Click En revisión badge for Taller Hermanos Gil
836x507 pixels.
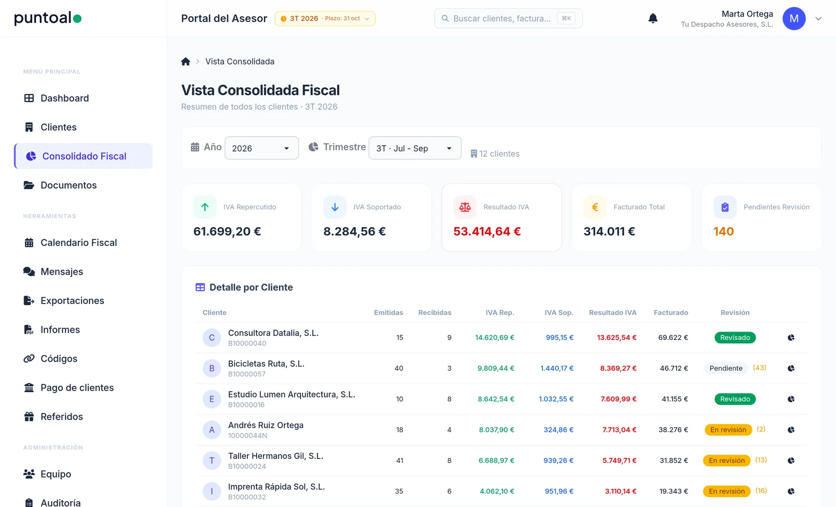727,461
